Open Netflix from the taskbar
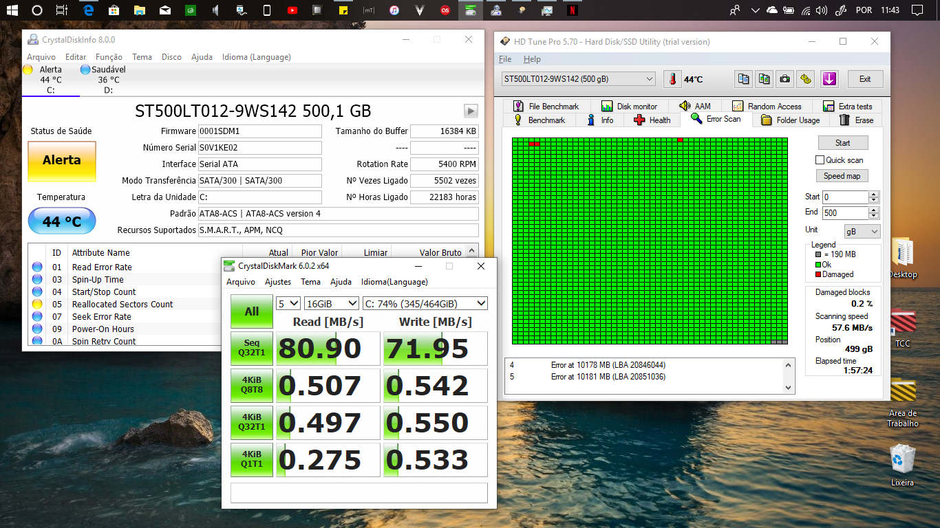Screen dimensions: 940x528 [x=572, y=10]
